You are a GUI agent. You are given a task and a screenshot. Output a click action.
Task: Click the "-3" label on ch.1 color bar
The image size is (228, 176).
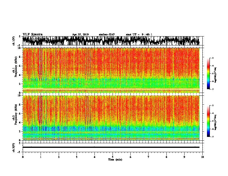tap(212, 58)
